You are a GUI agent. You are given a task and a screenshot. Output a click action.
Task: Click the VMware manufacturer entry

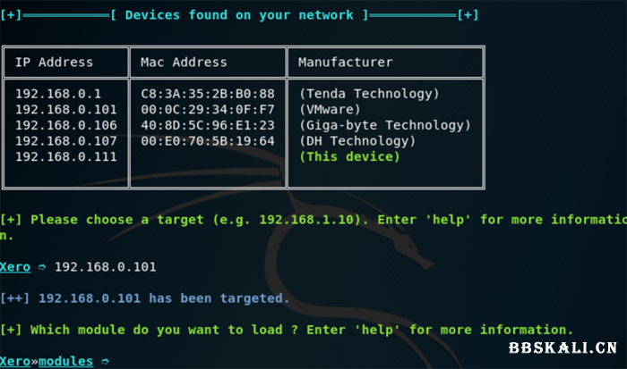point(330,110)
